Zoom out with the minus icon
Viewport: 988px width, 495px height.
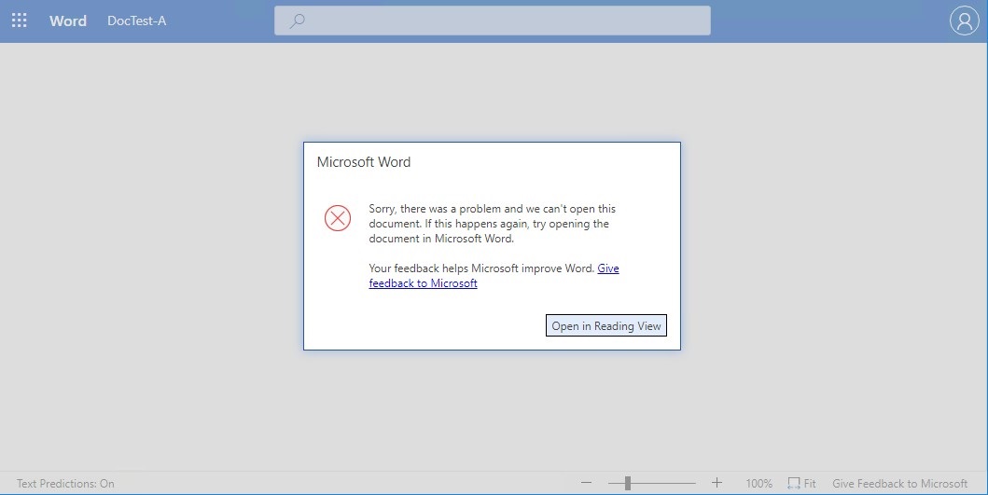(587, 482)
